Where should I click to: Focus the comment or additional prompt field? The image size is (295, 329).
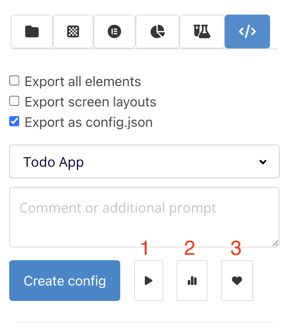[144, 217]
